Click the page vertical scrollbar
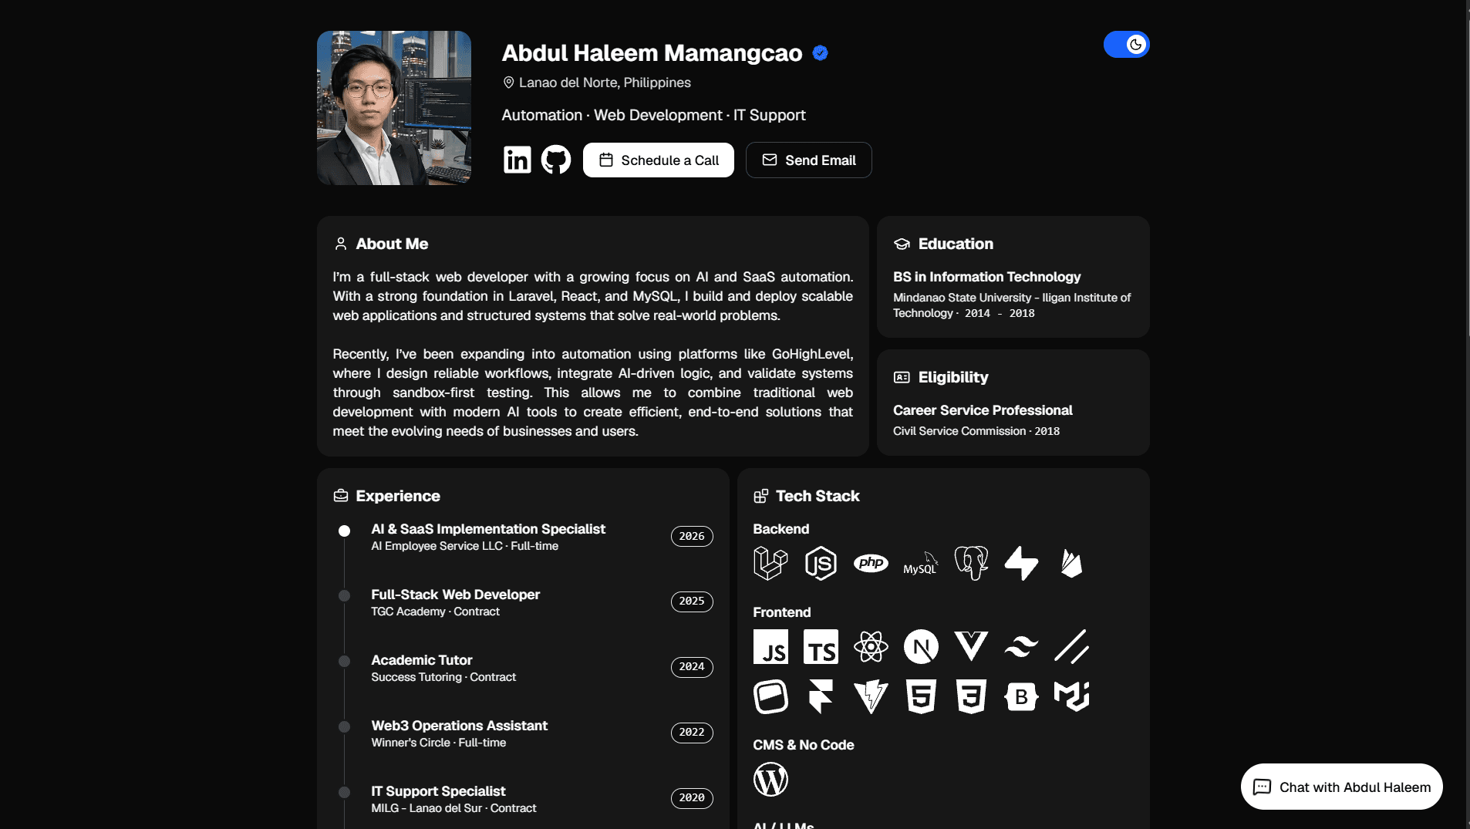The image size is (1470, 829). [1468, 414]
